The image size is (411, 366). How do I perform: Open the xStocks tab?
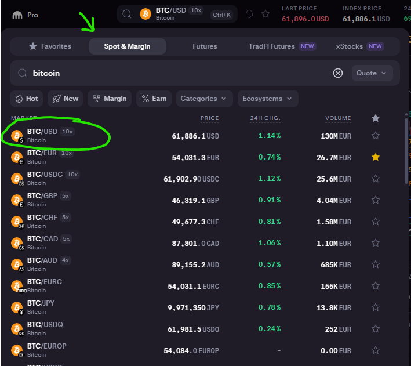[x=360, y=46]
